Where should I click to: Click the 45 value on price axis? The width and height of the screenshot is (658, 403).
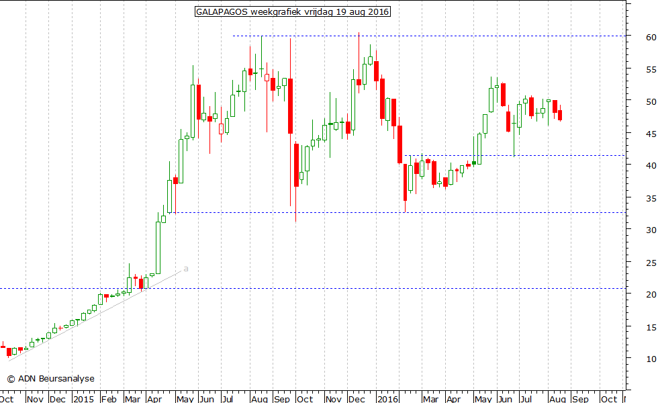(651, 134)
